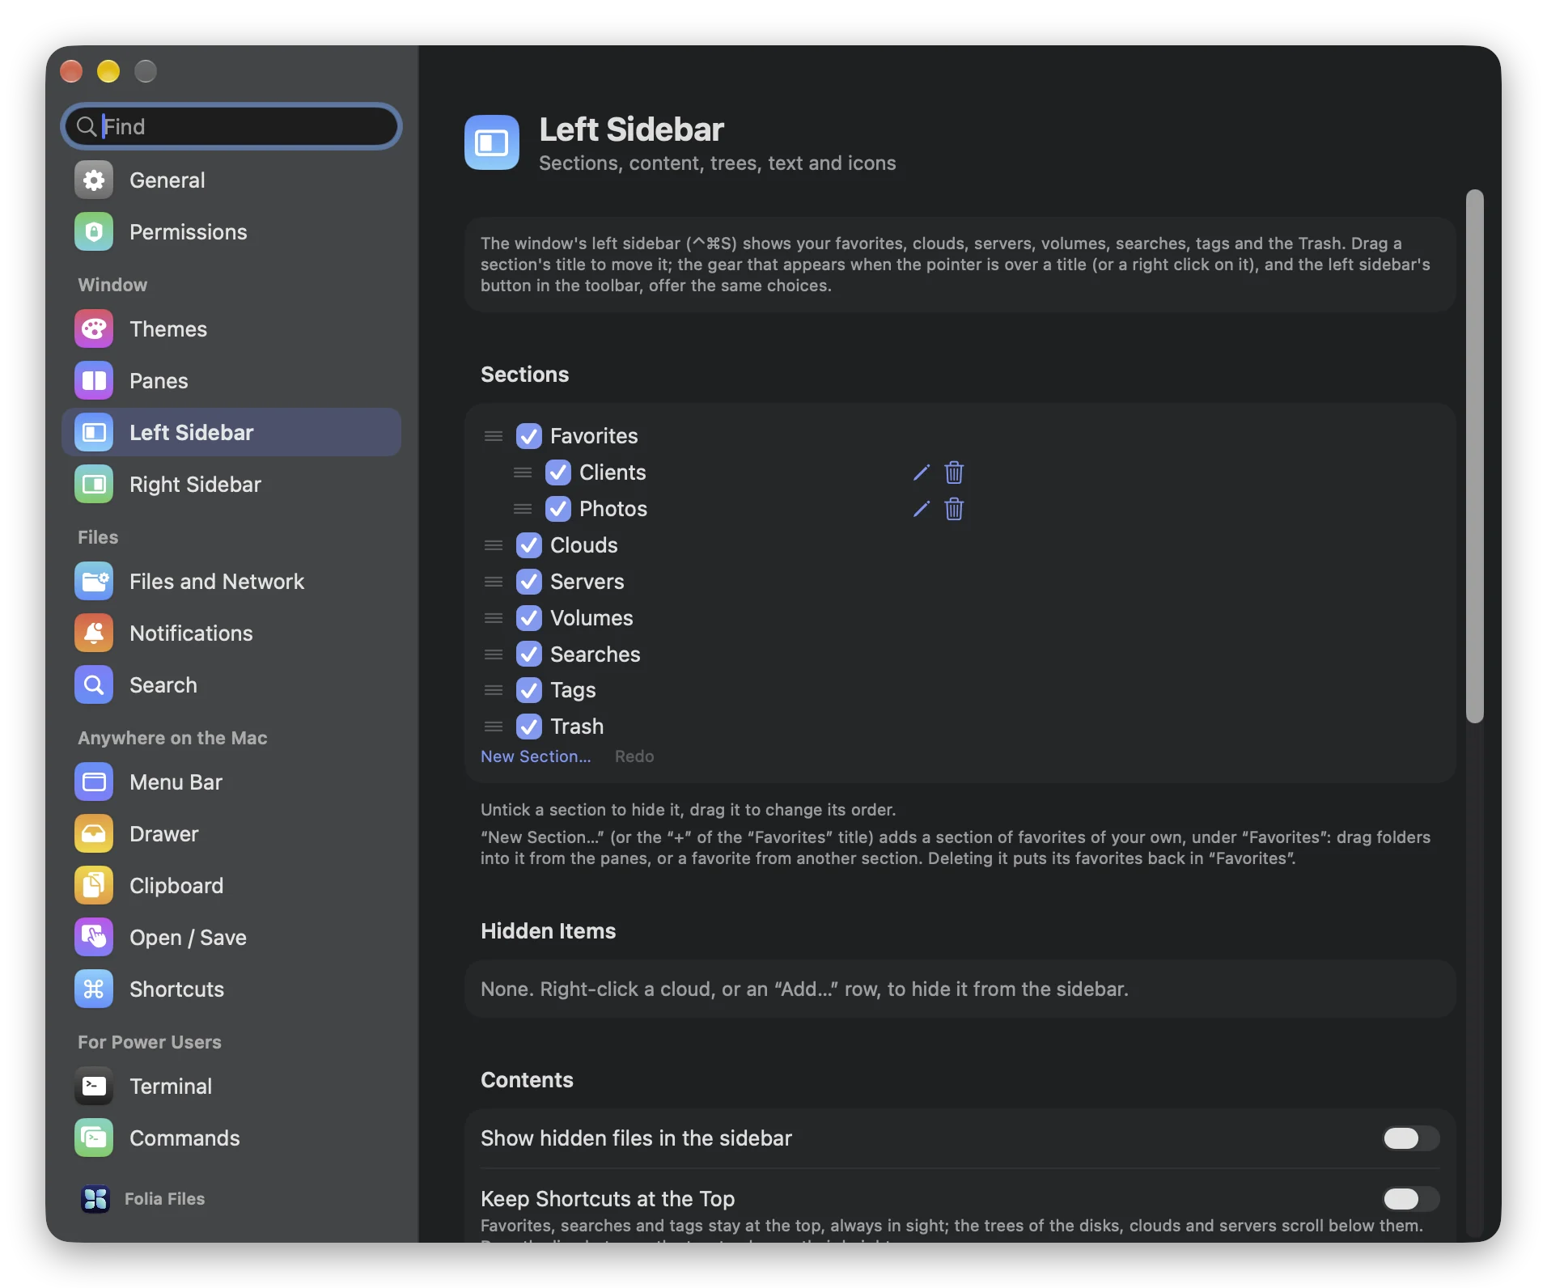The height and width of the screenshot is (1288, 1547).
Task: Enable Show hidden files in the sidebar
Action: pyautogui.click(x=1410, y=1138)
